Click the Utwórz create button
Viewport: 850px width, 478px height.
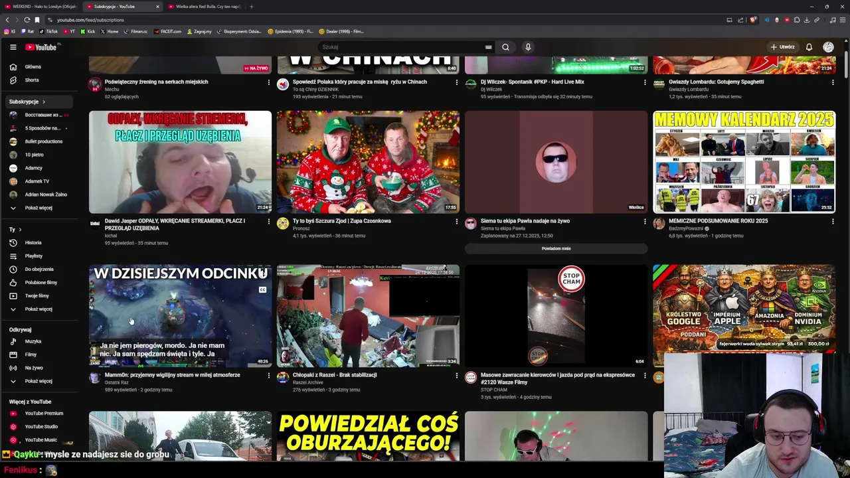pyautogui.click(x=783, y=47)
